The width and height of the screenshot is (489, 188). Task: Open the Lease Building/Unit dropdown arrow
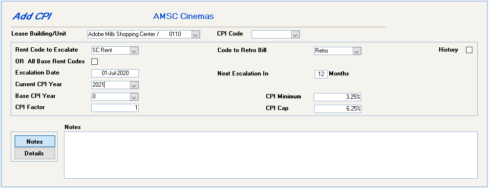coord(195,35)
